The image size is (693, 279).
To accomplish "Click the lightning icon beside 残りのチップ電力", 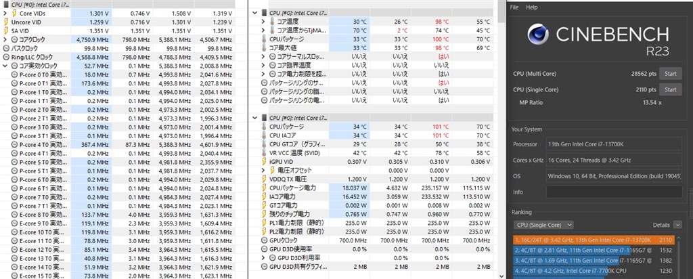I will pyautogui.click(x=265, y=214).
